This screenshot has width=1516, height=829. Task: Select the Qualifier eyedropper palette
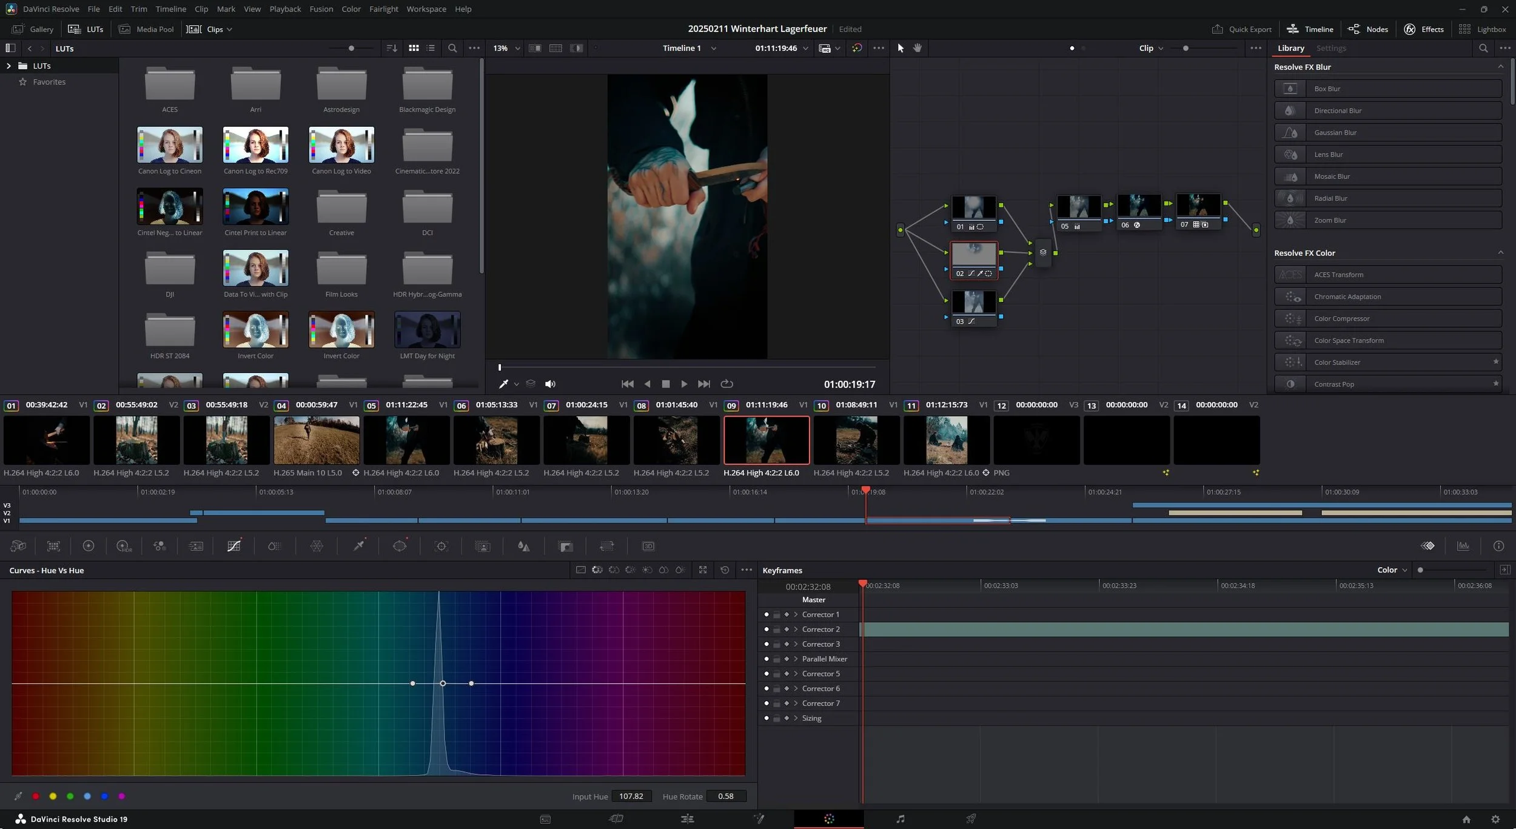point(359,546)
